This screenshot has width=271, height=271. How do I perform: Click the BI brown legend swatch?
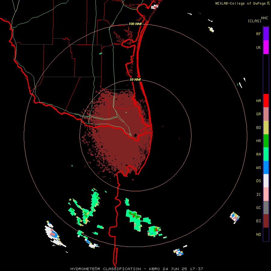(266, 221)
